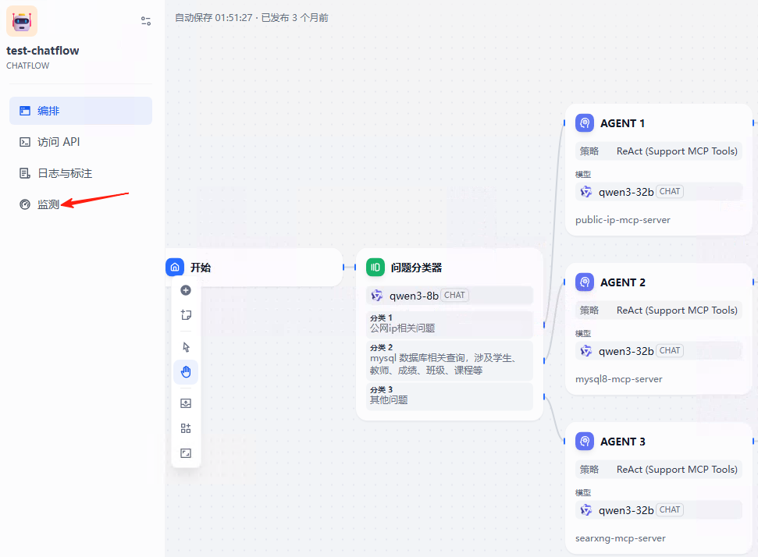Click AGENT 2 qwen3-32b model row

tap(658, 351)
